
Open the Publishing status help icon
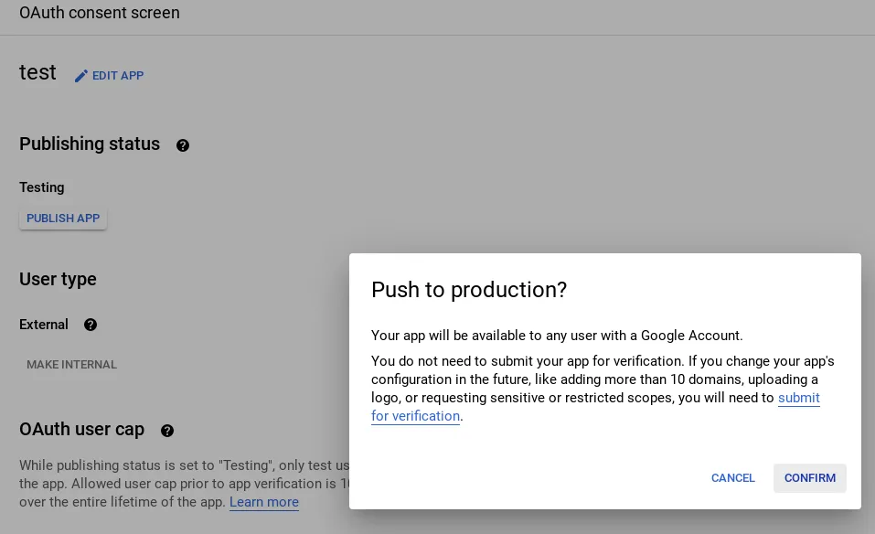pyautogui.click(x=183, y=145)
